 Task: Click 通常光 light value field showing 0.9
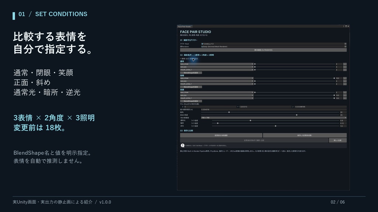[343, 120]
